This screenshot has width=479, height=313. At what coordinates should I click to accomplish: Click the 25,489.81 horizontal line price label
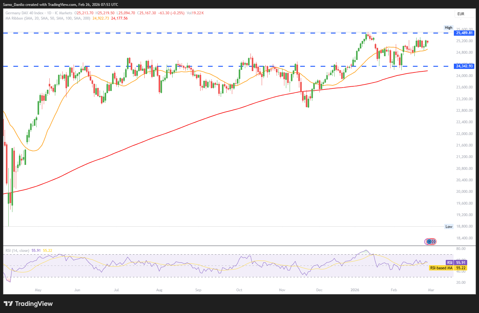coord(464,33)
